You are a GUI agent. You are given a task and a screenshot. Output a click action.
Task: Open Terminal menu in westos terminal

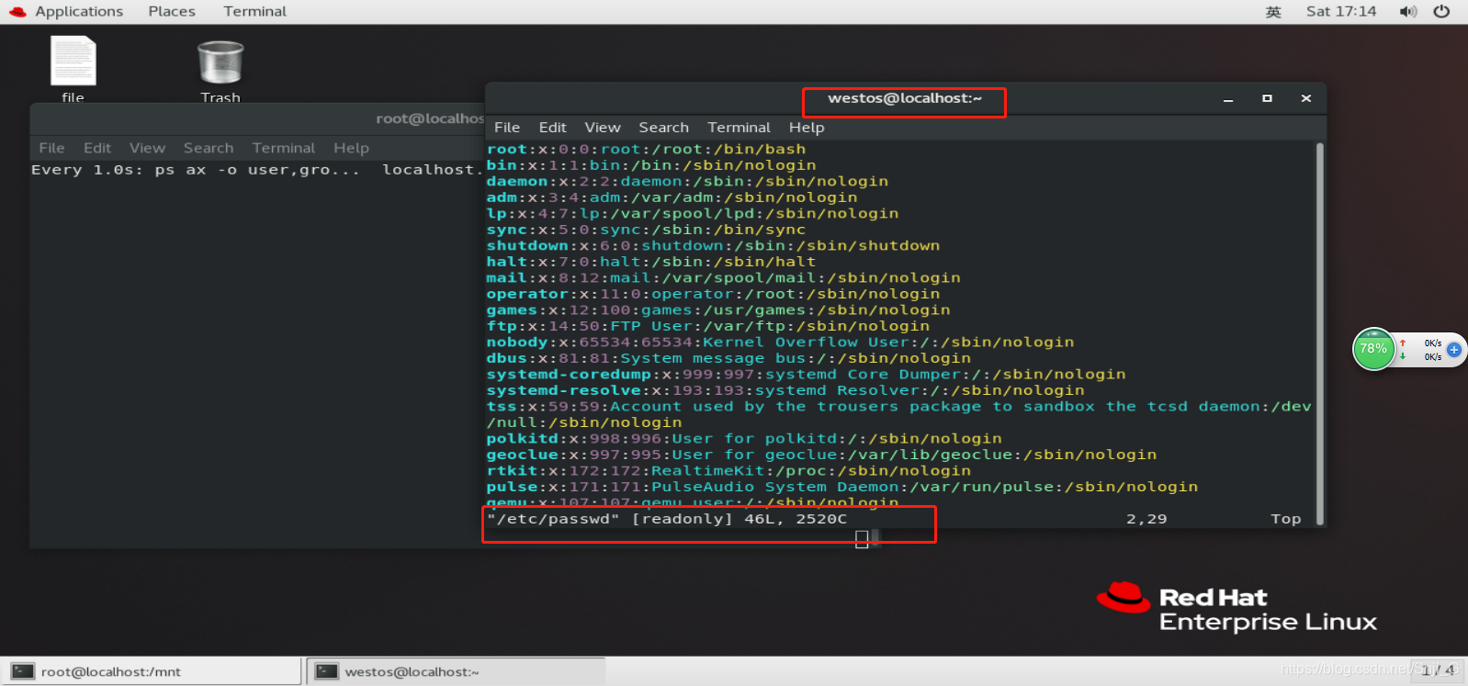739,128
